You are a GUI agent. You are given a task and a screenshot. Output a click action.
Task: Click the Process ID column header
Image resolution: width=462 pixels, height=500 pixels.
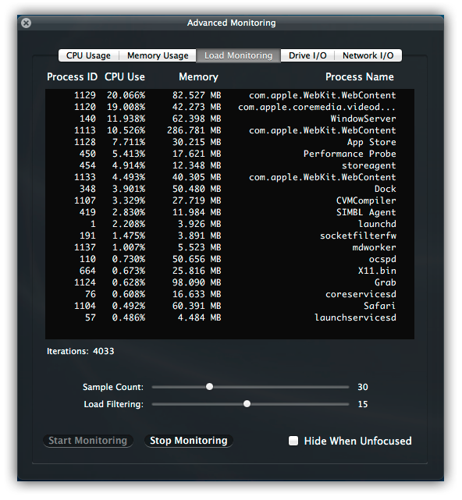(x=72, y=77)
